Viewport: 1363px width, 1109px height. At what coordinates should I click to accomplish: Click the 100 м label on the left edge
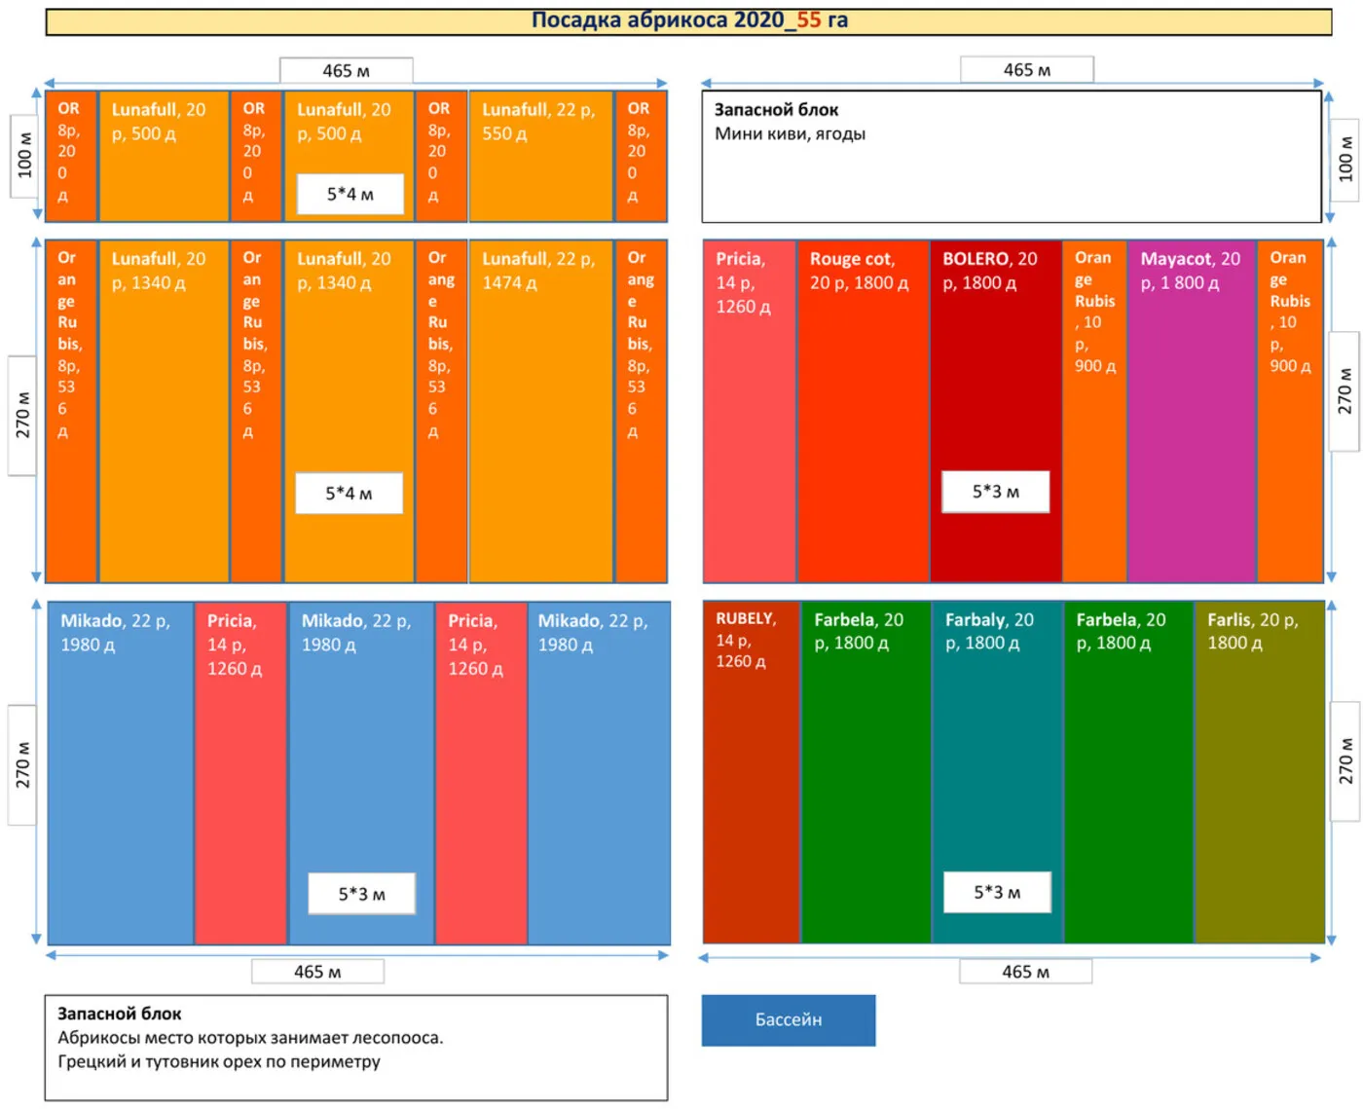24,156
